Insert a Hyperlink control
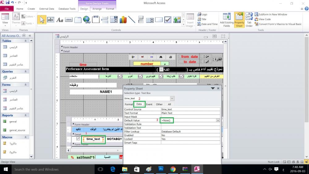Viewport: 309px width, 174px height. click(87, 20)
